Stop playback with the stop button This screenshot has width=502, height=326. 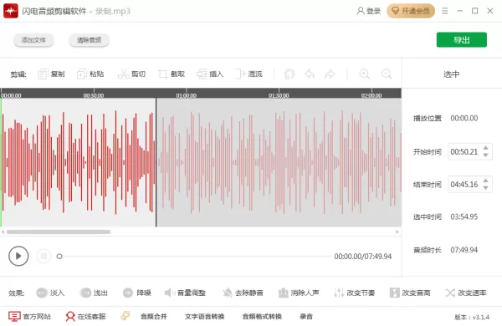44,256
